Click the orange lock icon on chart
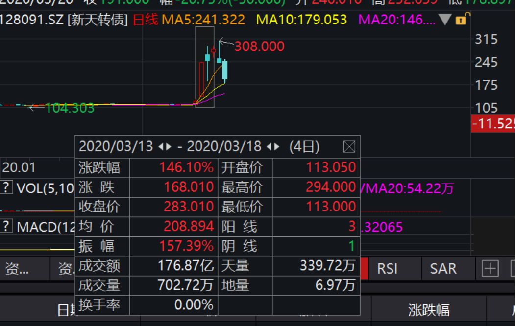 tap(461, 20)
